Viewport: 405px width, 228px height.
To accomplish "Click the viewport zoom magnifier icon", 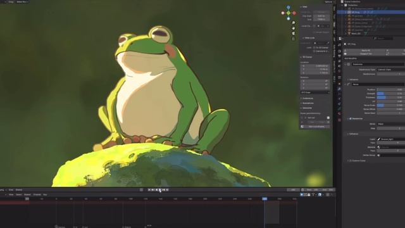I will click(293, 23).
